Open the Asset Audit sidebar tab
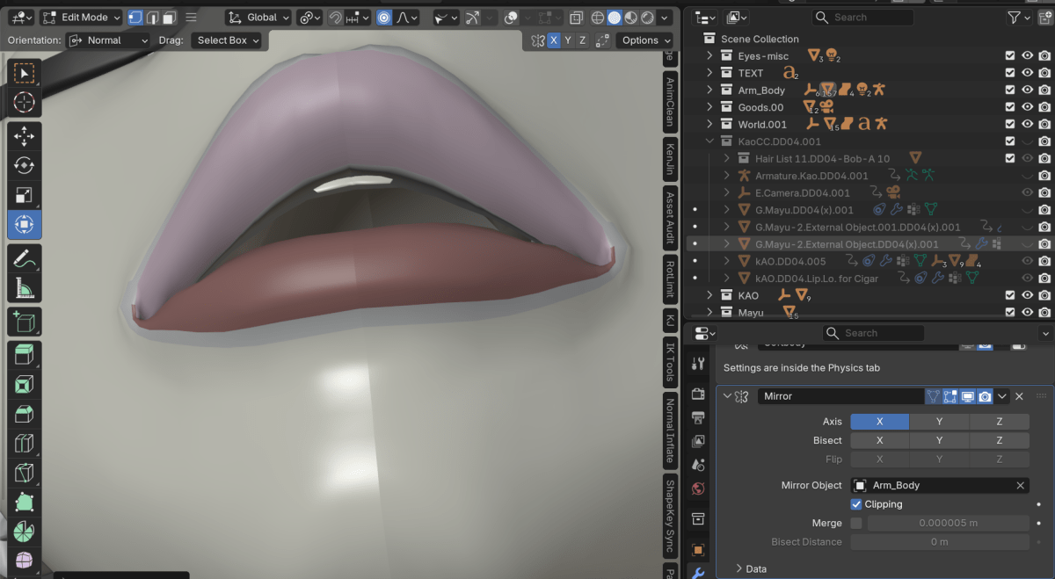The image size is (1055, 579). point(670,217)
